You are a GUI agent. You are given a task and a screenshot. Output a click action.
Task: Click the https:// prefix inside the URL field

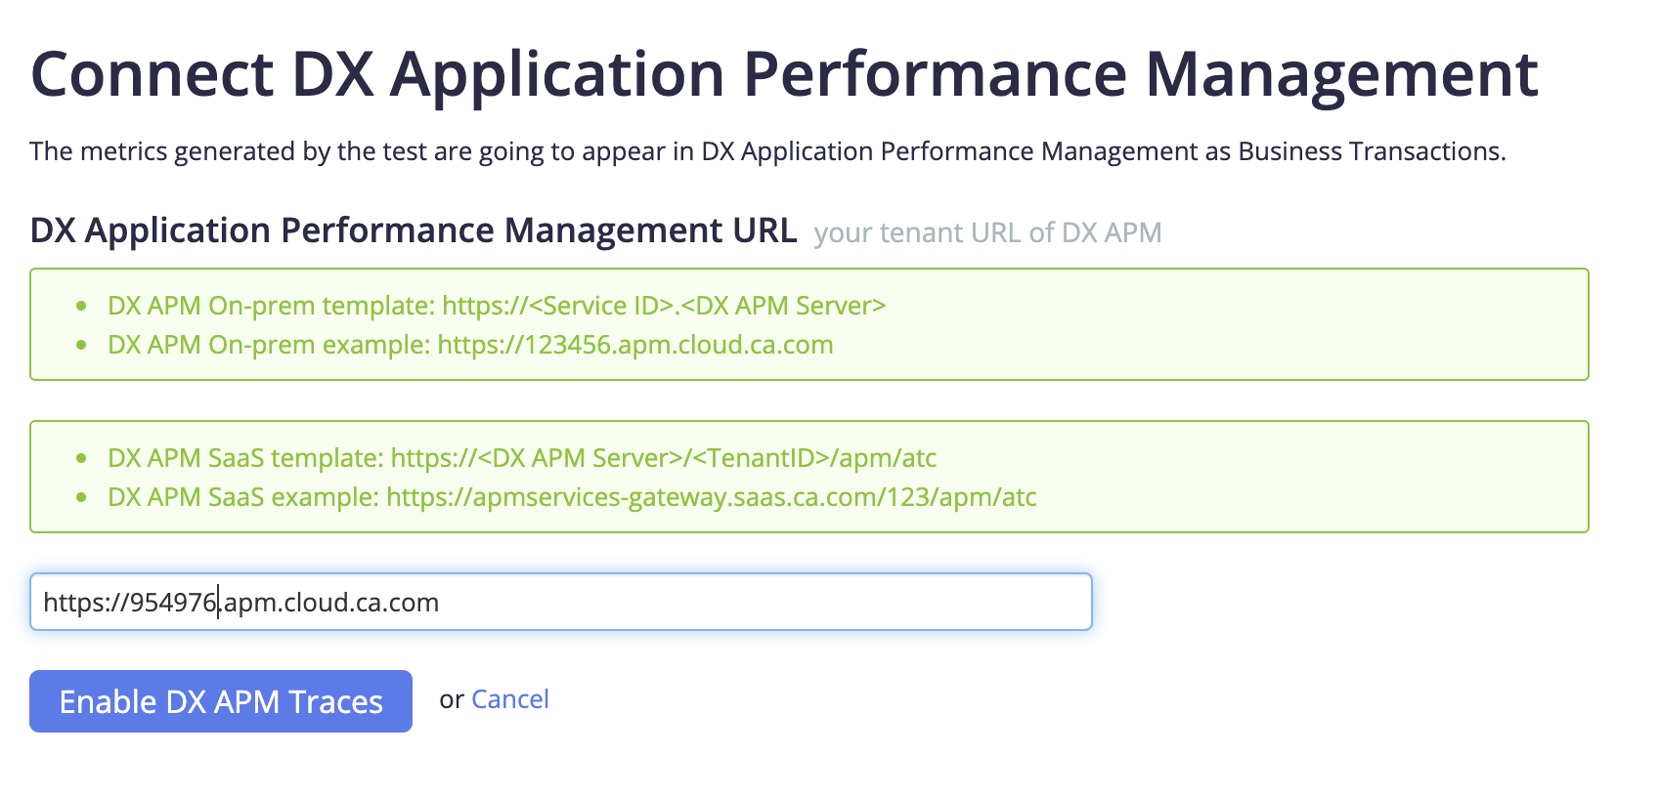[86, 603]
